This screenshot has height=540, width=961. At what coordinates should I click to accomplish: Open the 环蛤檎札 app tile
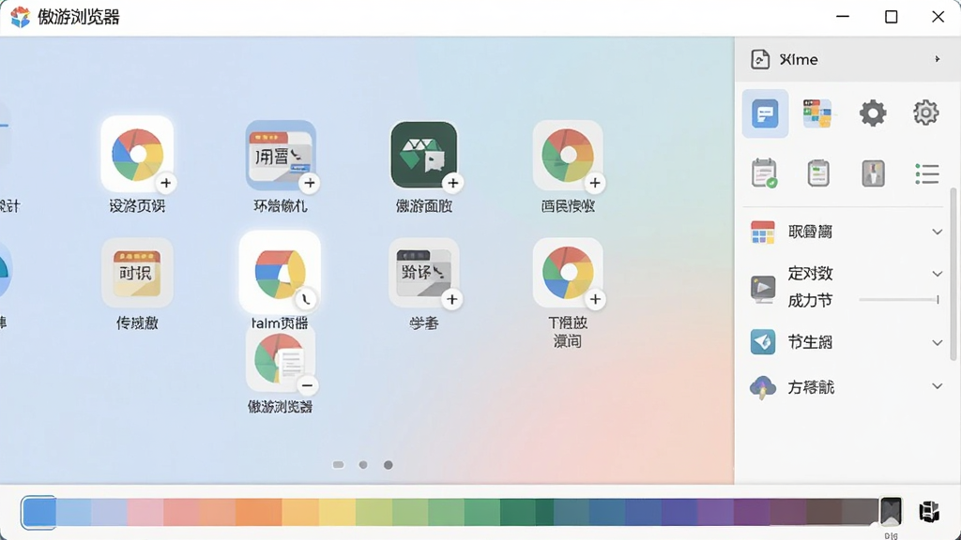pos(281,155)
